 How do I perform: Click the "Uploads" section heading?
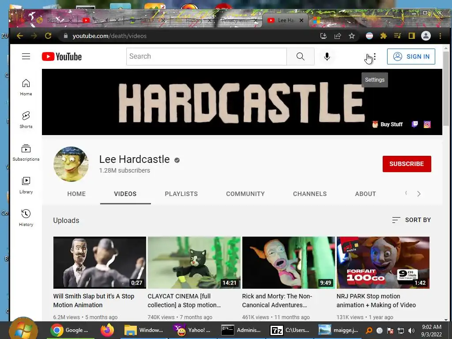66,220
